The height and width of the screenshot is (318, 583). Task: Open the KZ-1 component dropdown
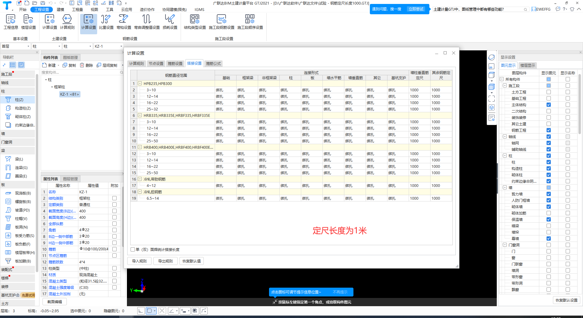[108, 46]
